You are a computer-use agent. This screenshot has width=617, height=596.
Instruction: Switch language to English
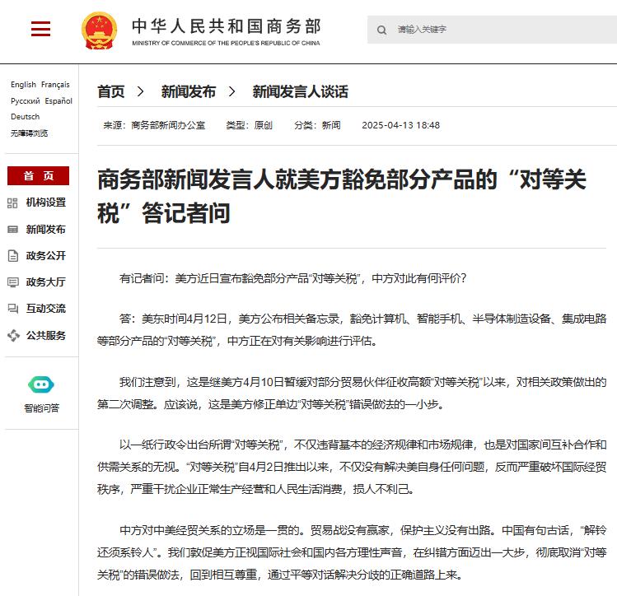click(23, 85)
